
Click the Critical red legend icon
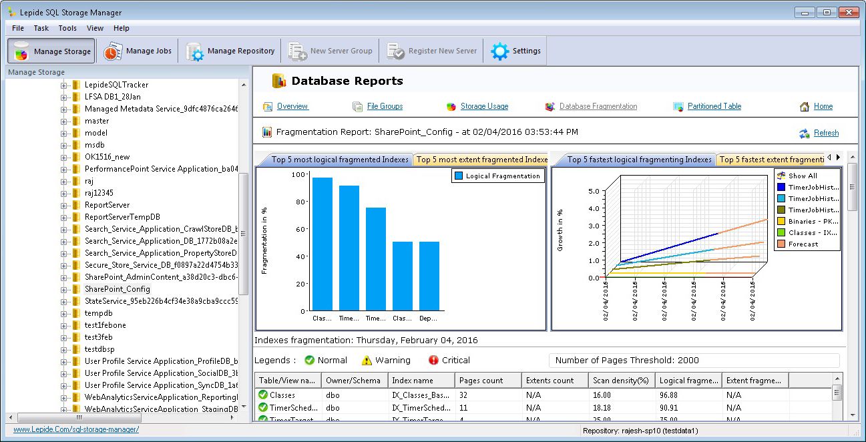(433, 361)
